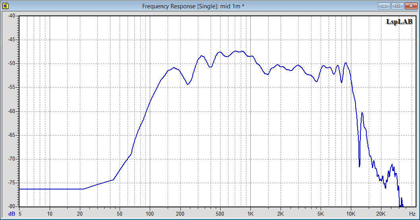The height and width of the screenshot is (220, 420).
Task: Click the 100 label on frequency axis
Action: [150, 214]
